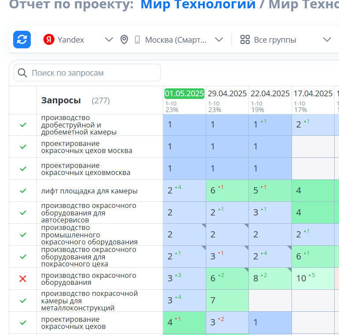This screenshot has width=339, height=335.
Task: Open the Мир Технологий project link
Action: [198, 4]
